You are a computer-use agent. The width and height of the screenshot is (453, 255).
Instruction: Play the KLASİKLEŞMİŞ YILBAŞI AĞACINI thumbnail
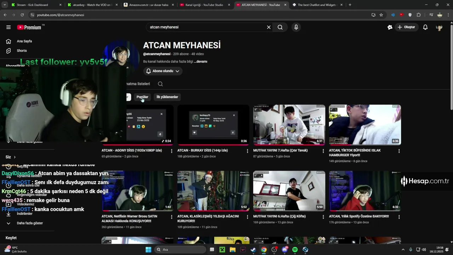[213, 191]
